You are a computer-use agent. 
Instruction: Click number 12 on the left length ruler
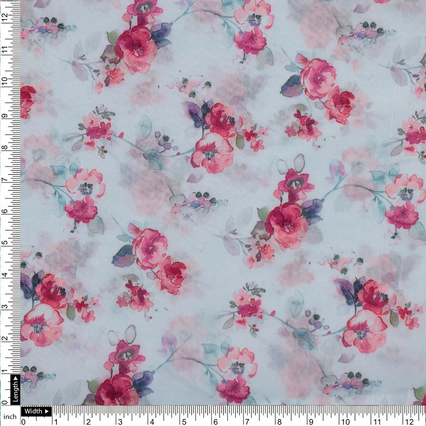click(4, 16)
